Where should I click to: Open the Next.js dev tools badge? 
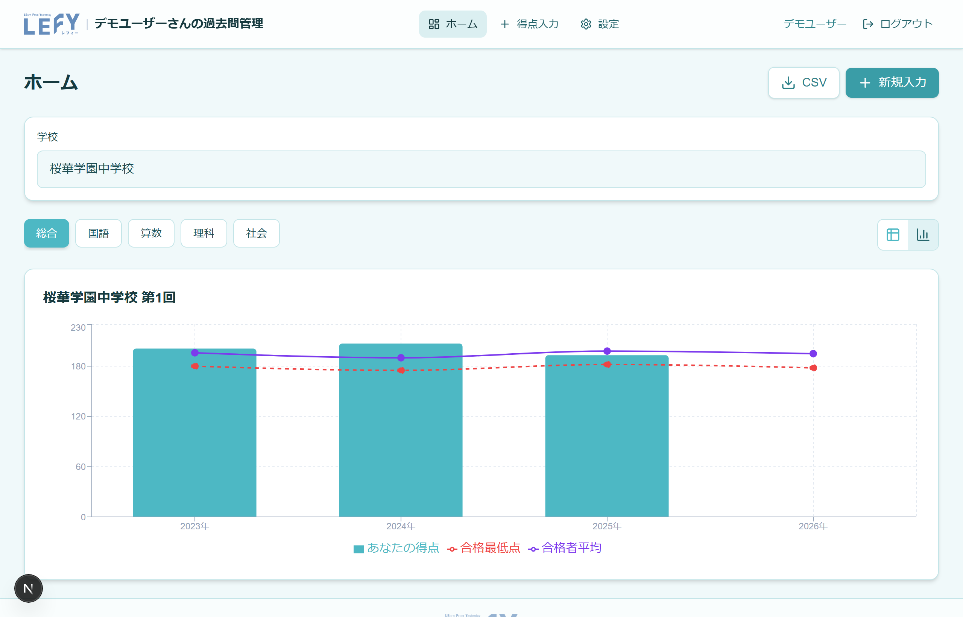coord(29,588)
